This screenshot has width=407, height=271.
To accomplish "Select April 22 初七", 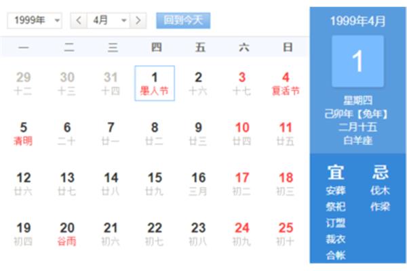I will [x=155, y=234].
